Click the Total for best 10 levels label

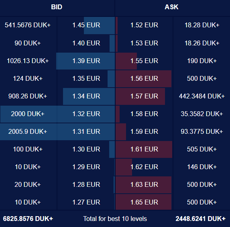click(115, 219)
